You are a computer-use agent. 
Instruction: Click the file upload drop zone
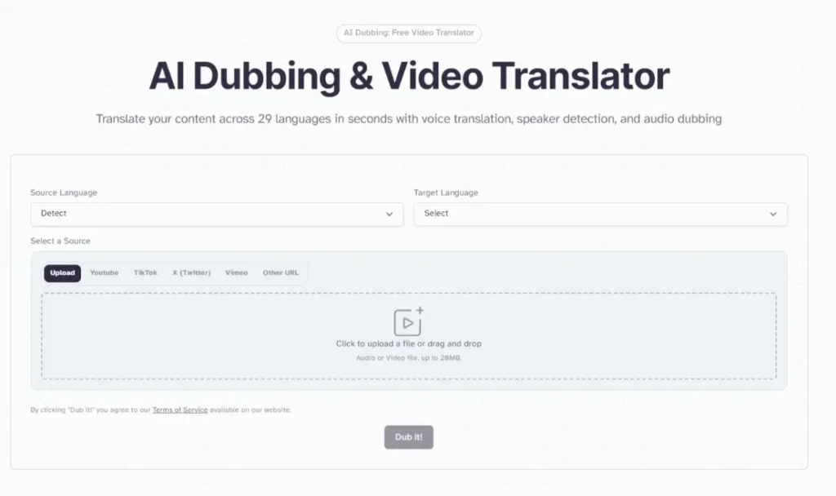coord(408,335)
